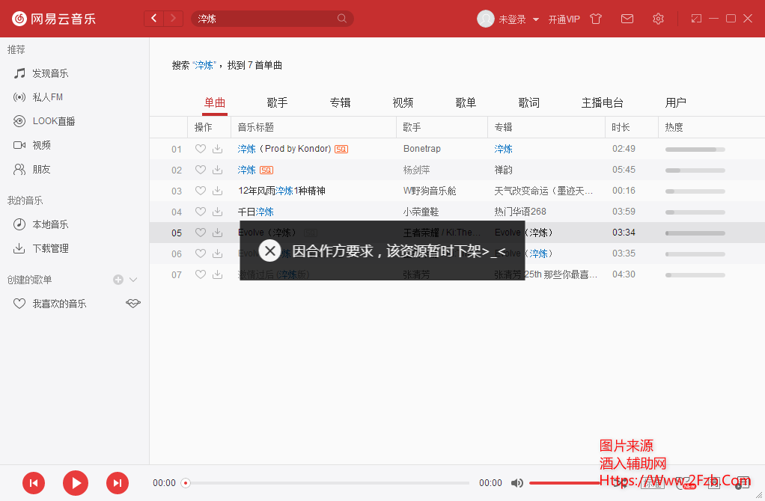Image resolution: width=765 pixels, height=501 pixels.
Task: Click the search magnifier icon
Action: click(342, 19)
